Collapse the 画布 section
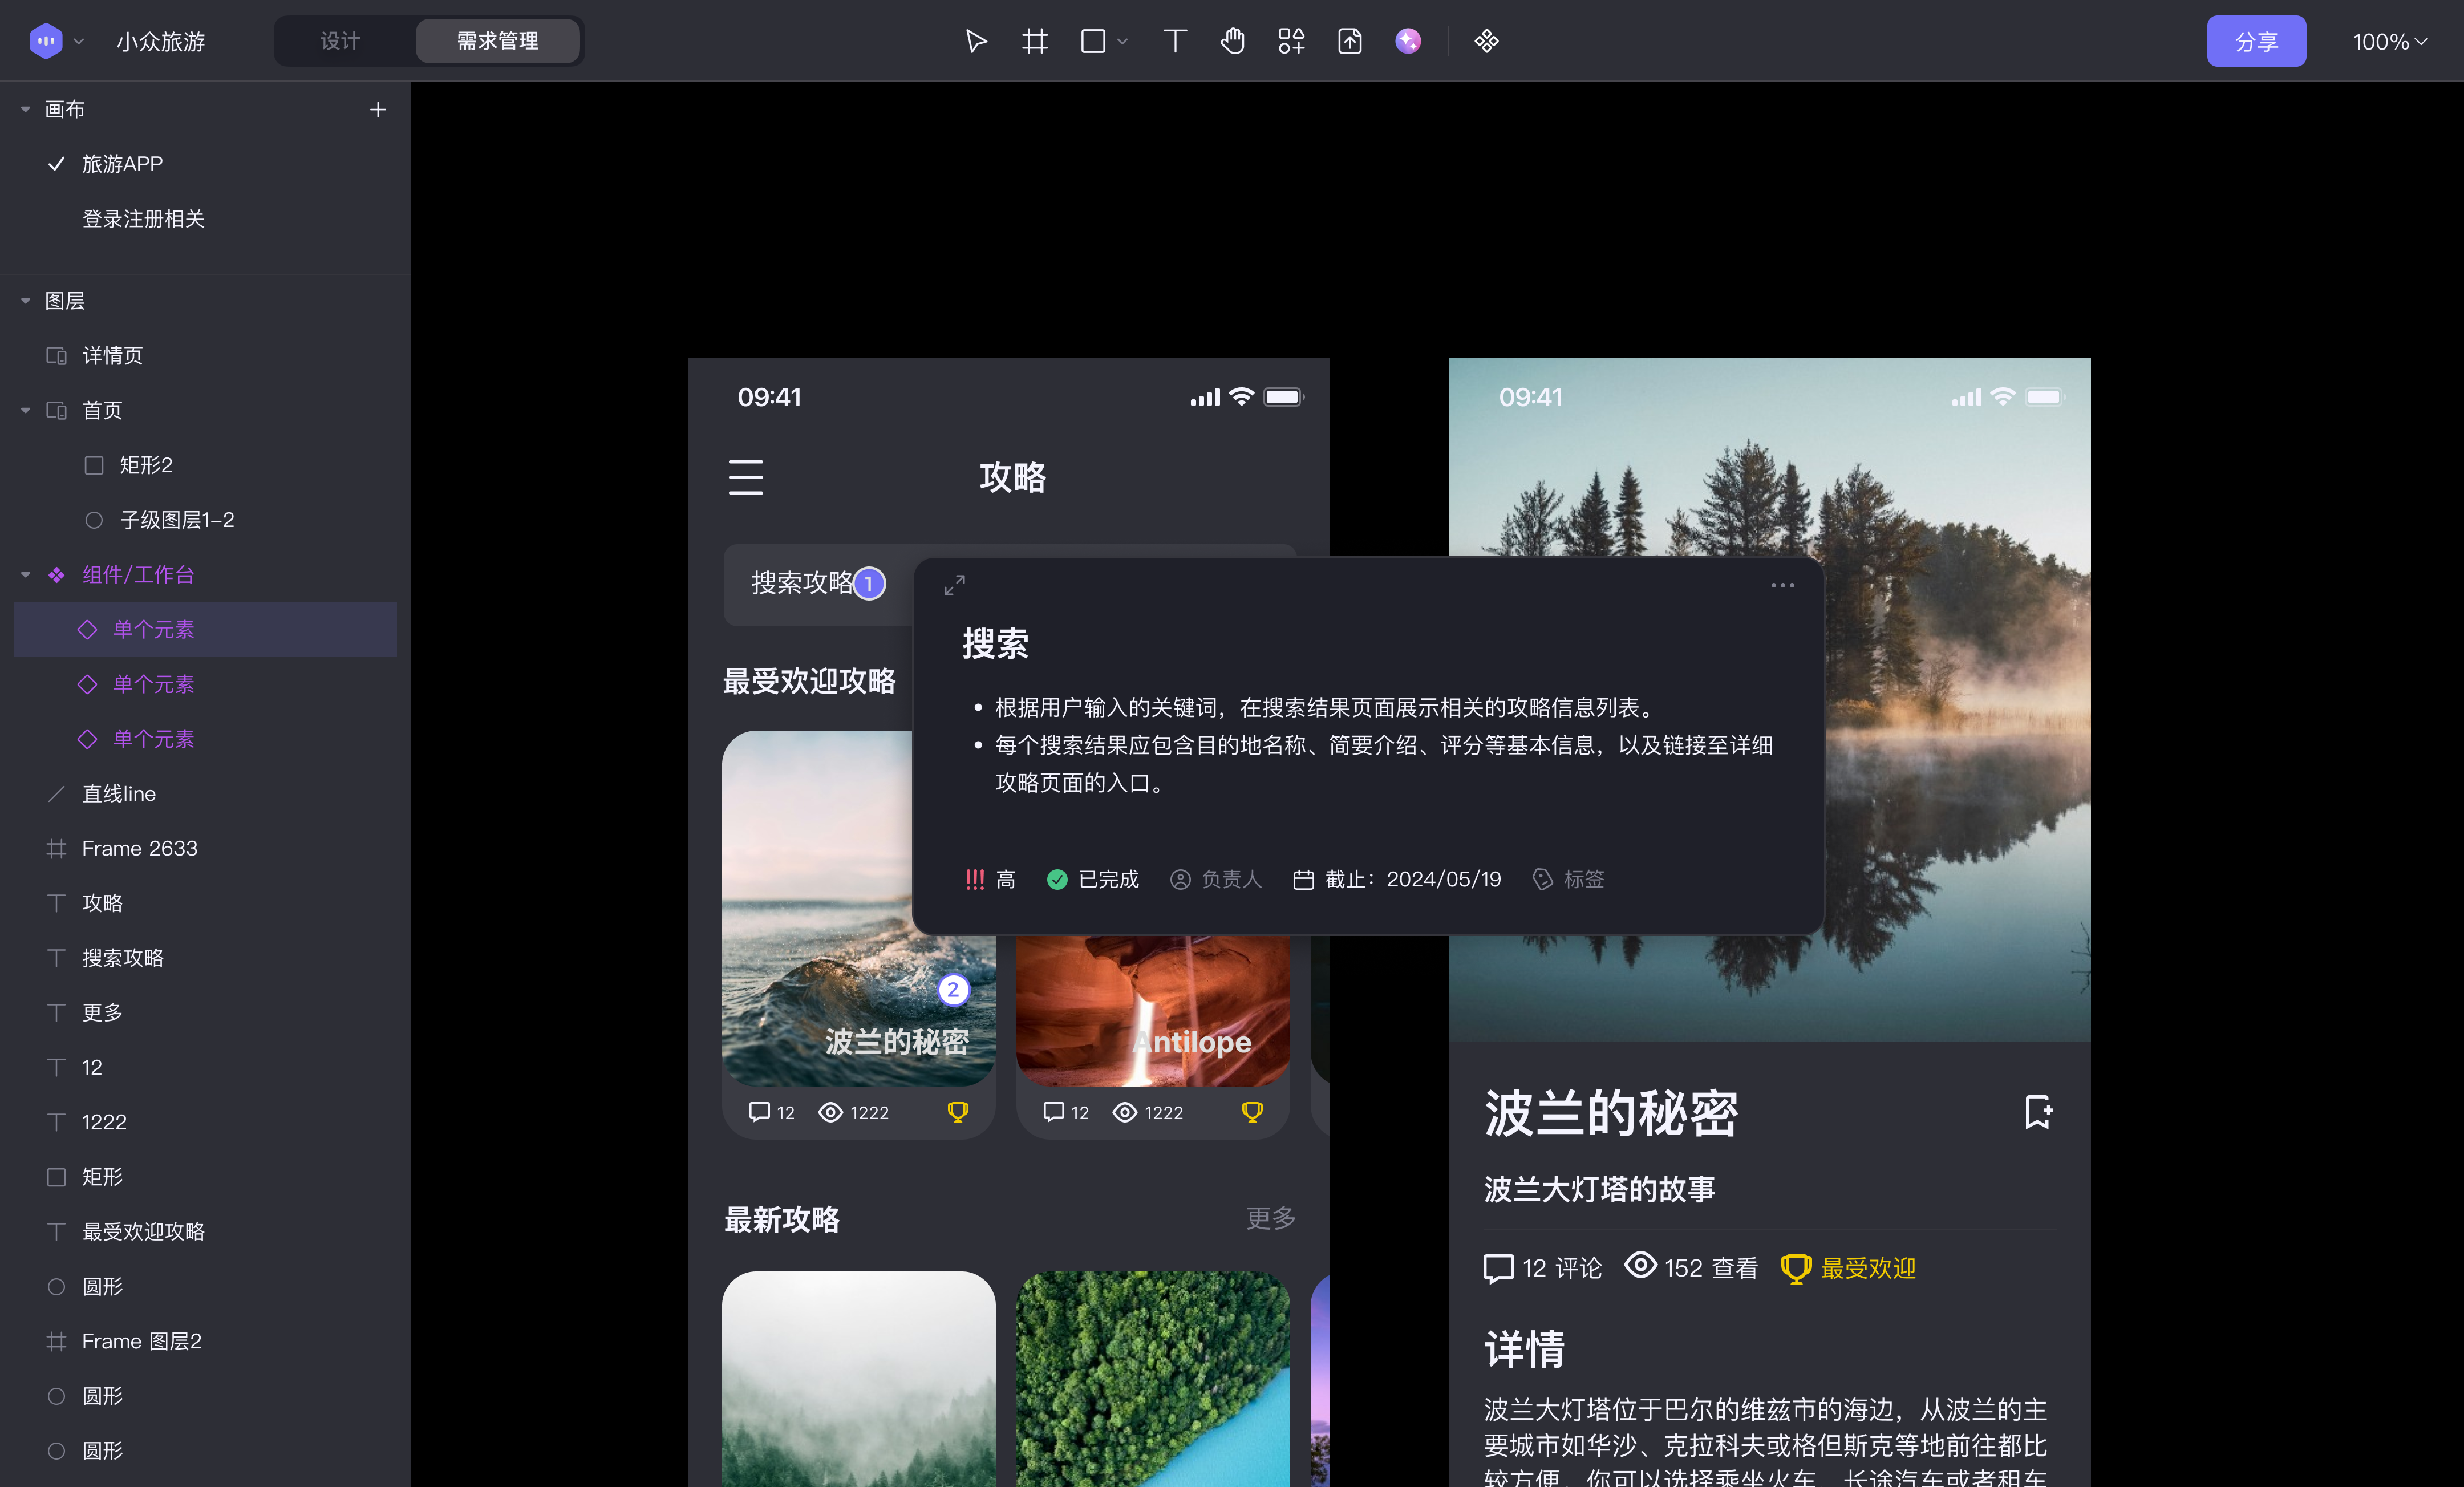Screen dimensions: 2464x1487 point(26,109)
